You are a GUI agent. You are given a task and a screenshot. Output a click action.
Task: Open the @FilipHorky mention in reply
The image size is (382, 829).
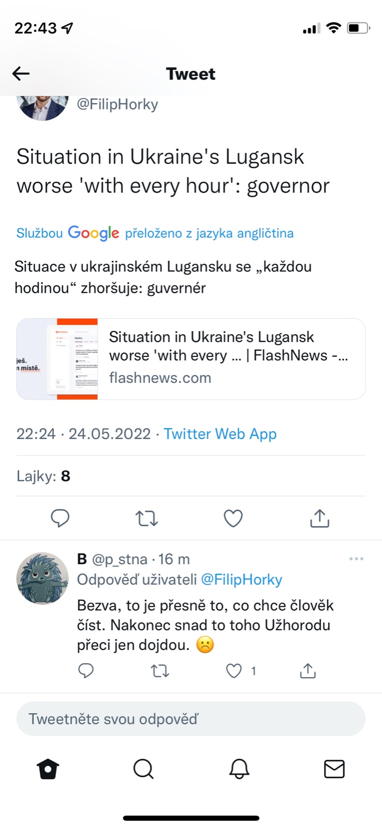241,579
